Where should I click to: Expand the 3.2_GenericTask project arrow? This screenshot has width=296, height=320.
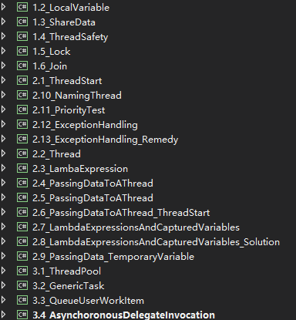(3, 285)
